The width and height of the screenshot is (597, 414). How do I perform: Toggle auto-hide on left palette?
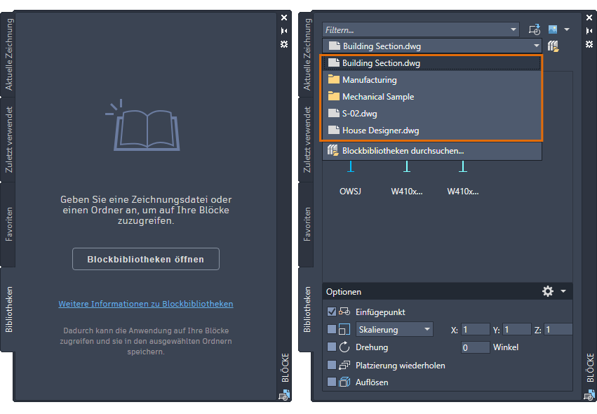pos(284,31)
